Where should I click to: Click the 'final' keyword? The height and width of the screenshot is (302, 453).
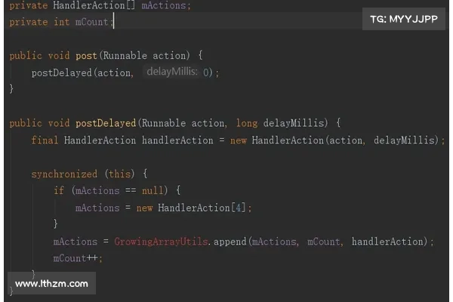(45, 140)
